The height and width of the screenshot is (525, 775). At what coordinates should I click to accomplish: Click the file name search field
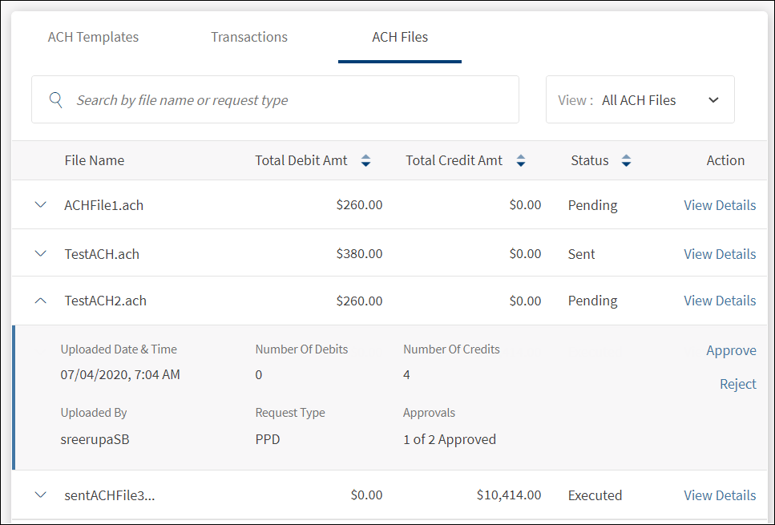click(x=289, y=100)
